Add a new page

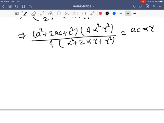point(147,6)
